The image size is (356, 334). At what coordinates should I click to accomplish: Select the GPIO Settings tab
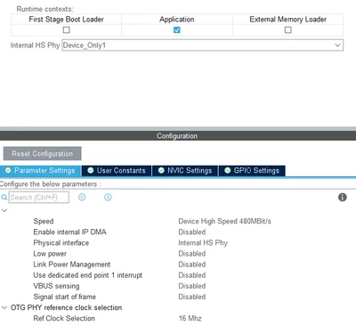tap(252, 170)
